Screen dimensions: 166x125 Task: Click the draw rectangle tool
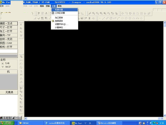[115, 18]
